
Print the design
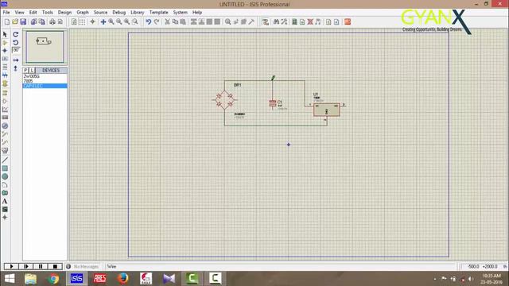pos(52,21)
